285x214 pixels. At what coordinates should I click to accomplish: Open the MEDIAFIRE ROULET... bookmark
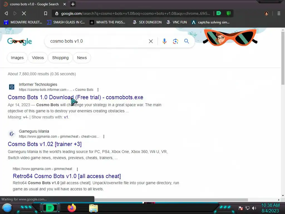(x=23, y=22)
